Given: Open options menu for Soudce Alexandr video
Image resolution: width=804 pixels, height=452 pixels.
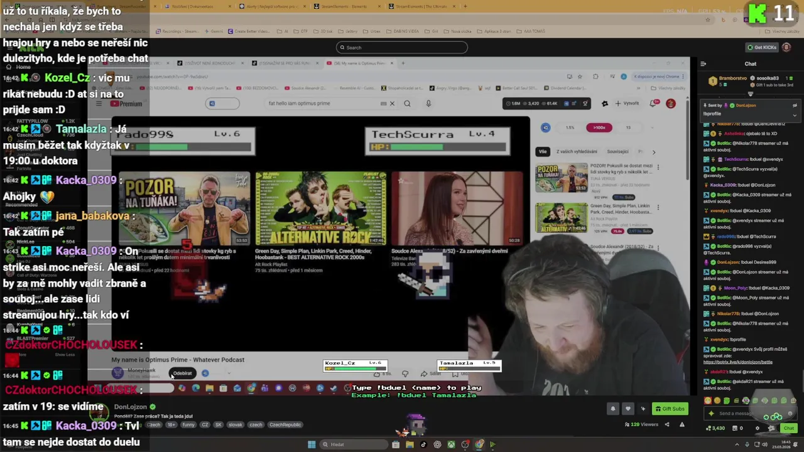Looking at the screenshot, I should 658,247.
